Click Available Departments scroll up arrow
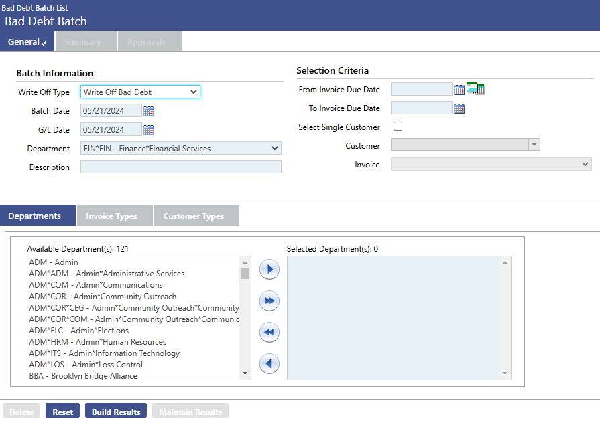The image size is (600, 421). click(245, 262)
